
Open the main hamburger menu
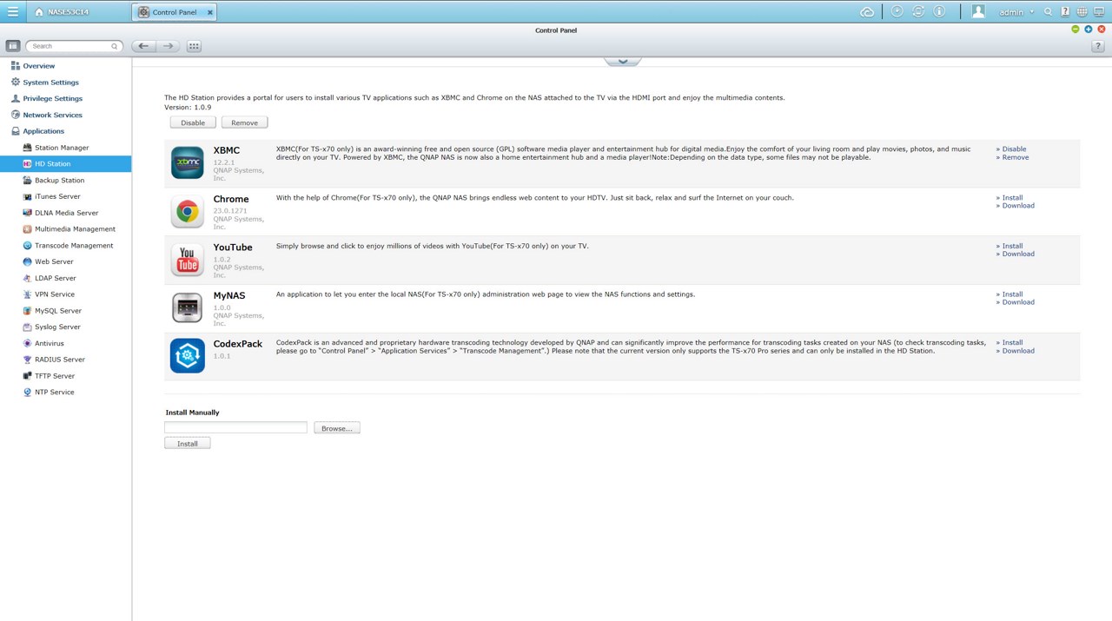[x=12, y=12]
